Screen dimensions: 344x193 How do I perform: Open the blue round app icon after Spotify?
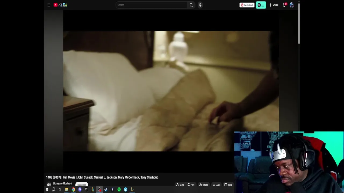pyautogui.click(x=126, y=190)
